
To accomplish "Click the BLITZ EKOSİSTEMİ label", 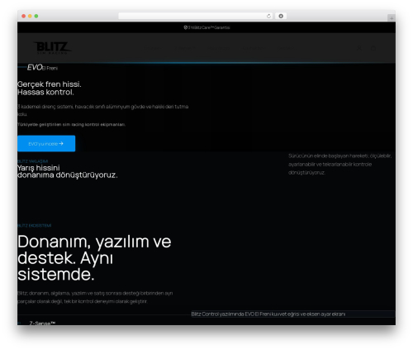I will point(35,225).
